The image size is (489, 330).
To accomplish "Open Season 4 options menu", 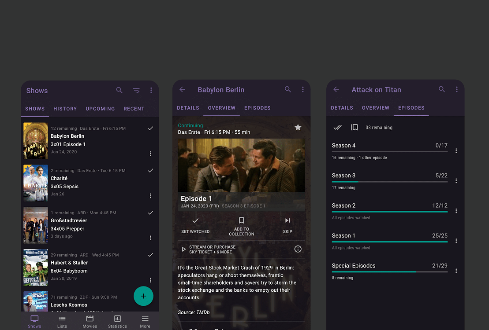I will click(x=456, y=151).
